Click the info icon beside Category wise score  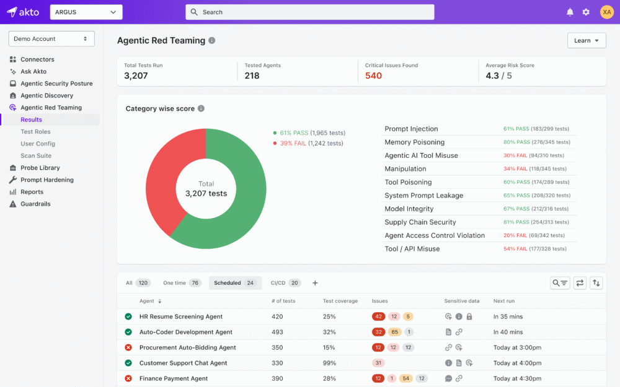point(201,108)
